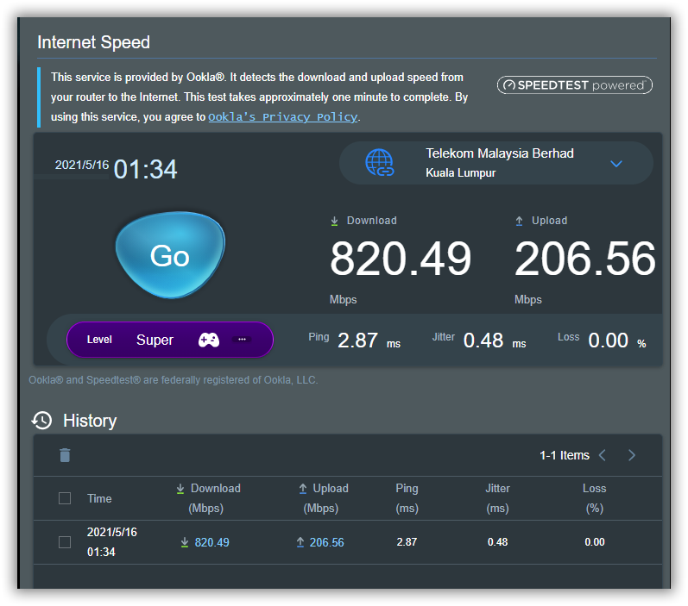The image size is (688, 606).
Task: Start the speed test with Go button
Action: pyautogui.click(x=170, y=255)
